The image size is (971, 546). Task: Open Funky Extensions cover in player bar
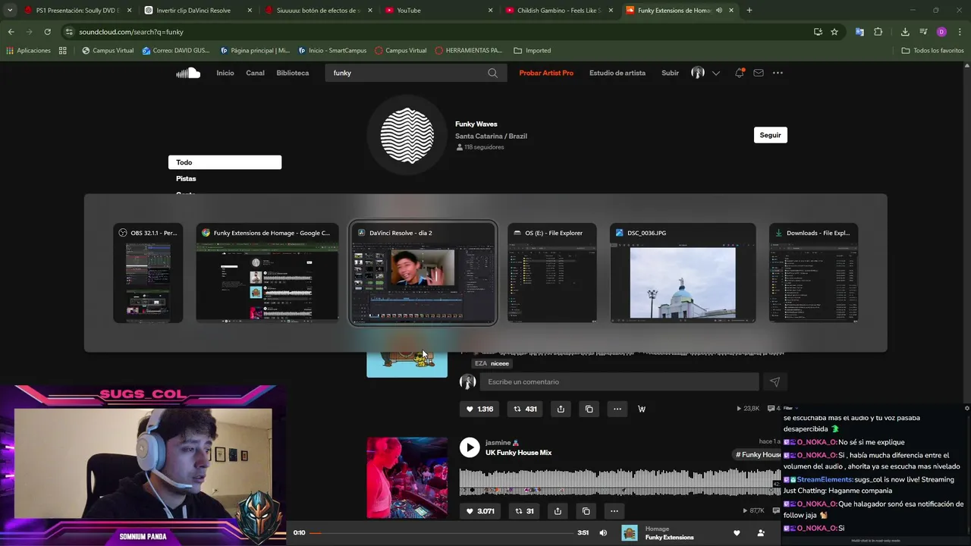630,533
